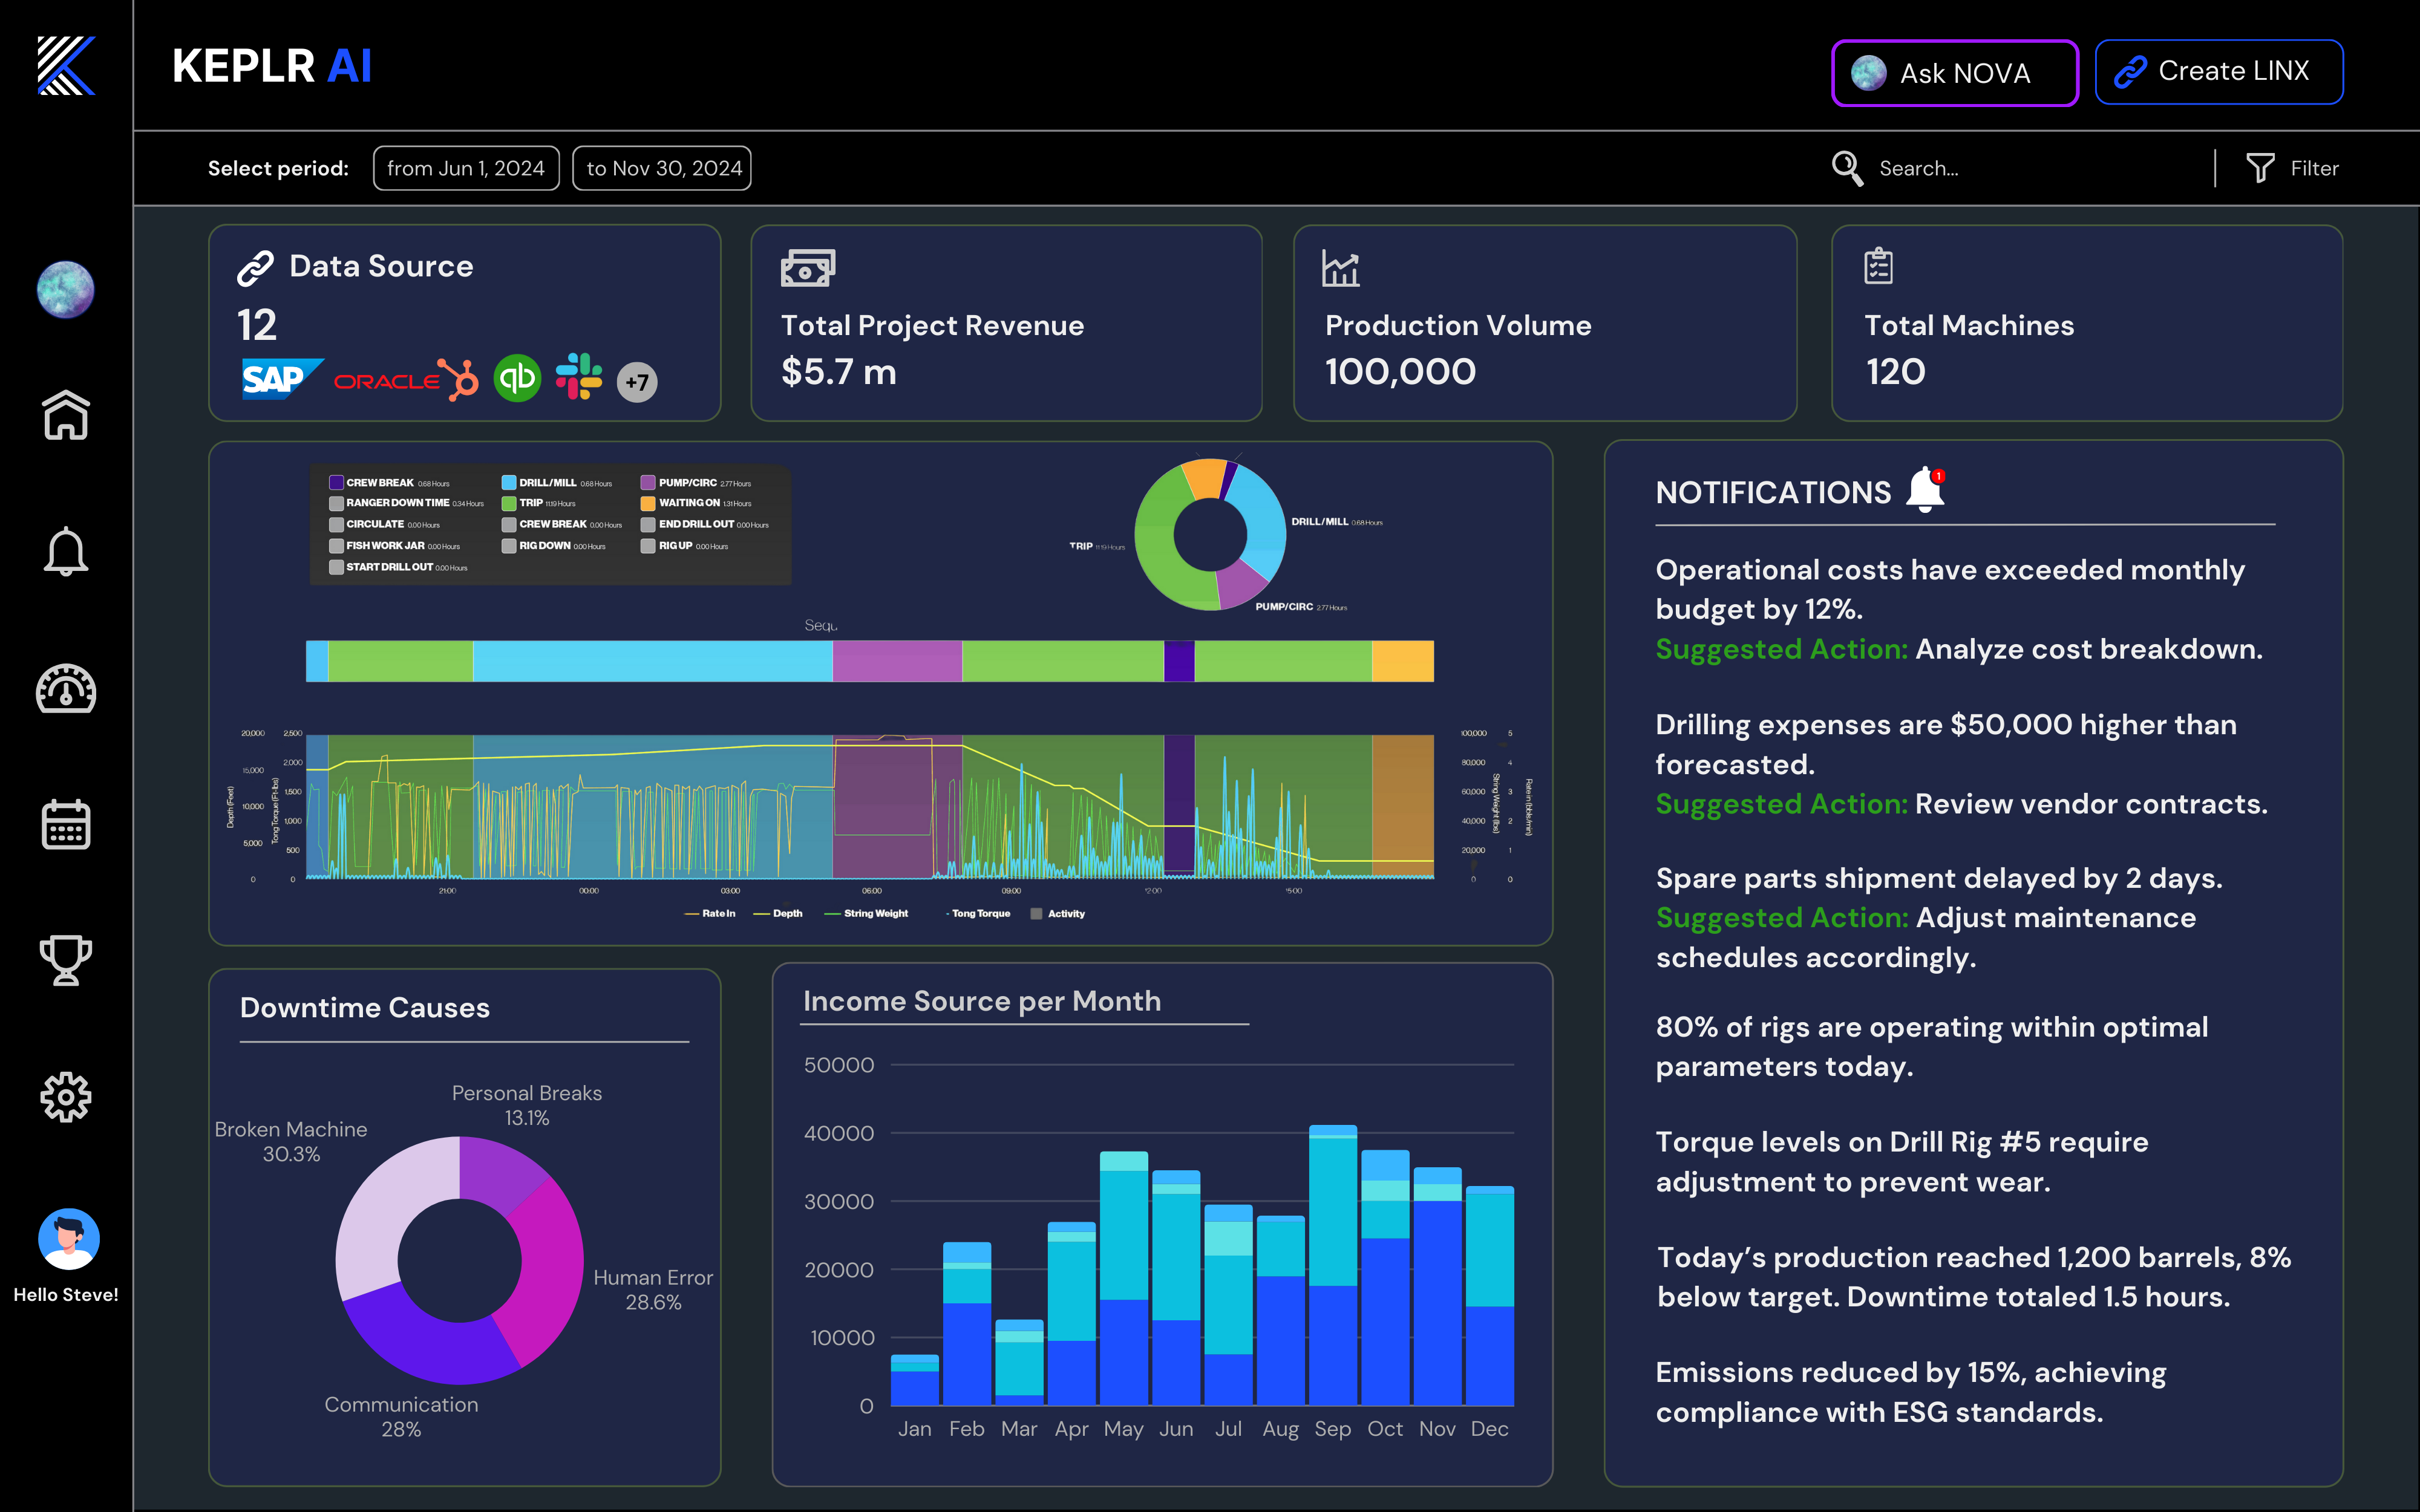The height and width of the screenshot is (1512, 2420).
Task: Toggle RIG DOWN legend box
Action: [x=509, y=546]
